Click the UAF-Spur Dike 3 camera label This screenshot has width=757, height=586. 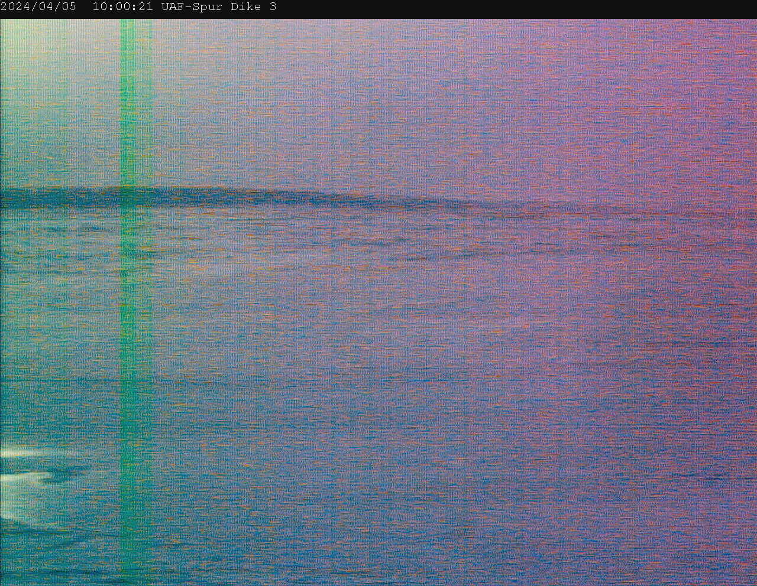click(219, 7)
